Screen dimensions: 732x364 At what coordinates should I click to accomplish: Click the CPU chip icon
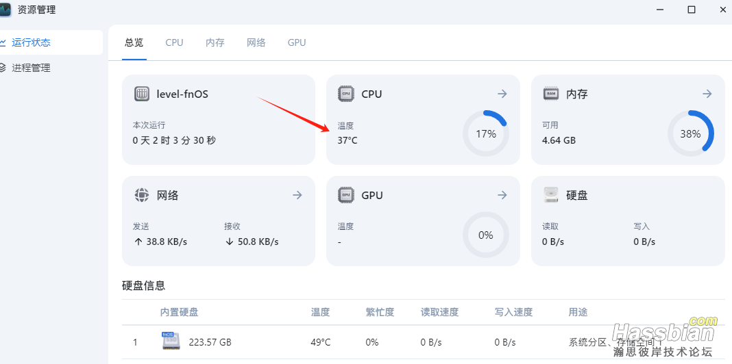click(346, 94)
